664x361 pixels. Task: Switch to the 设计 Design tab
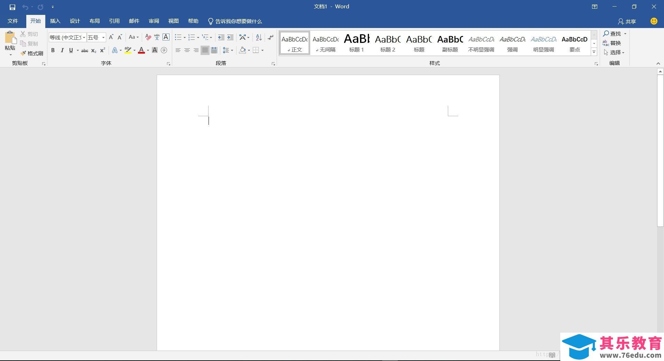75,21
